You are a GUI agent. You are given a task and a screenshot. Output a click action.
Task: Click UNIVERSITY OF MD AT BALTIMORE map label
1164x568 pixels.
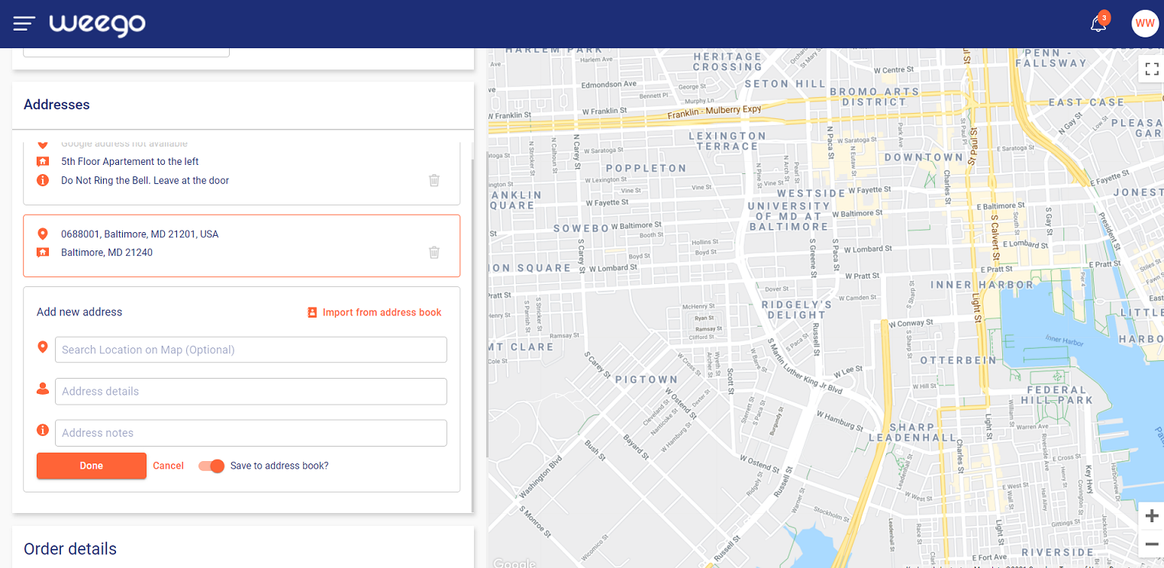tap(788, 216)
